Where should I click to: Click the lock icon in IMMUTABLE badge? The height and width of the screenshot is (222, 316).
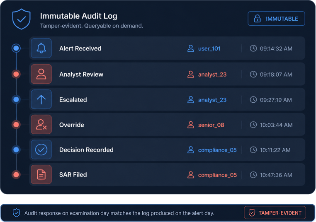[257, 19]
